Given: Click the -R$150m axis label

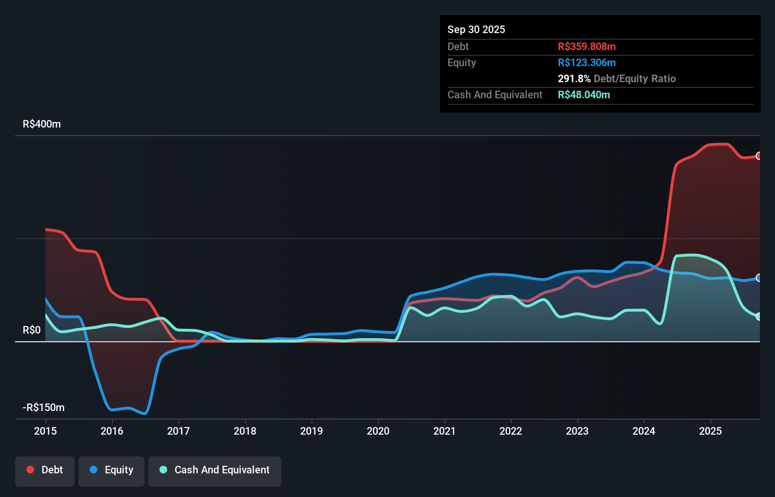Looking at the screenshot, I should pyautogui.click(x=43, y=407).
